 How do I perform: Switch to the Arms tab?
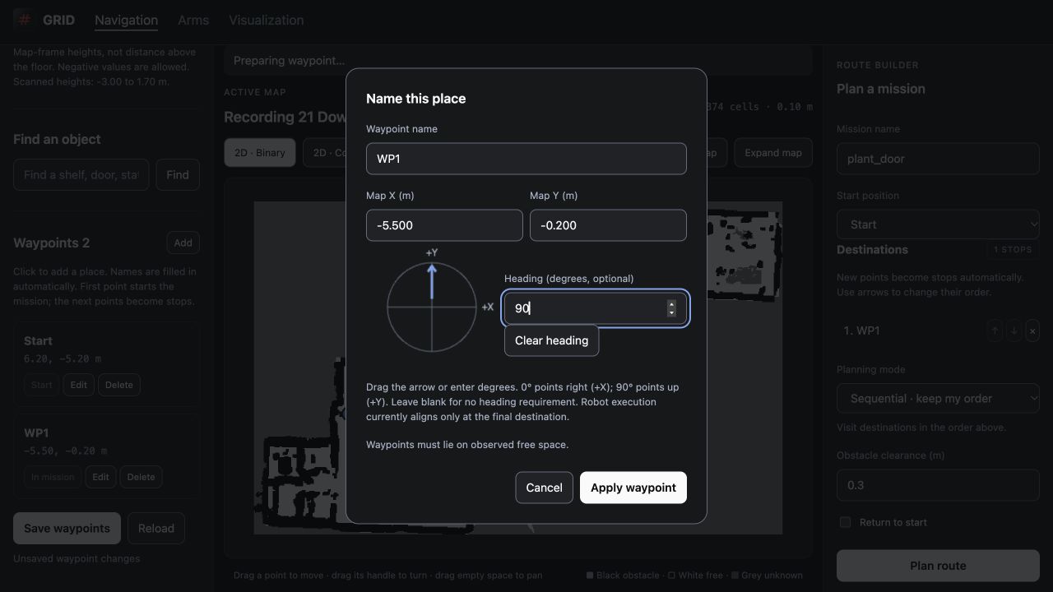click(193, 20)
